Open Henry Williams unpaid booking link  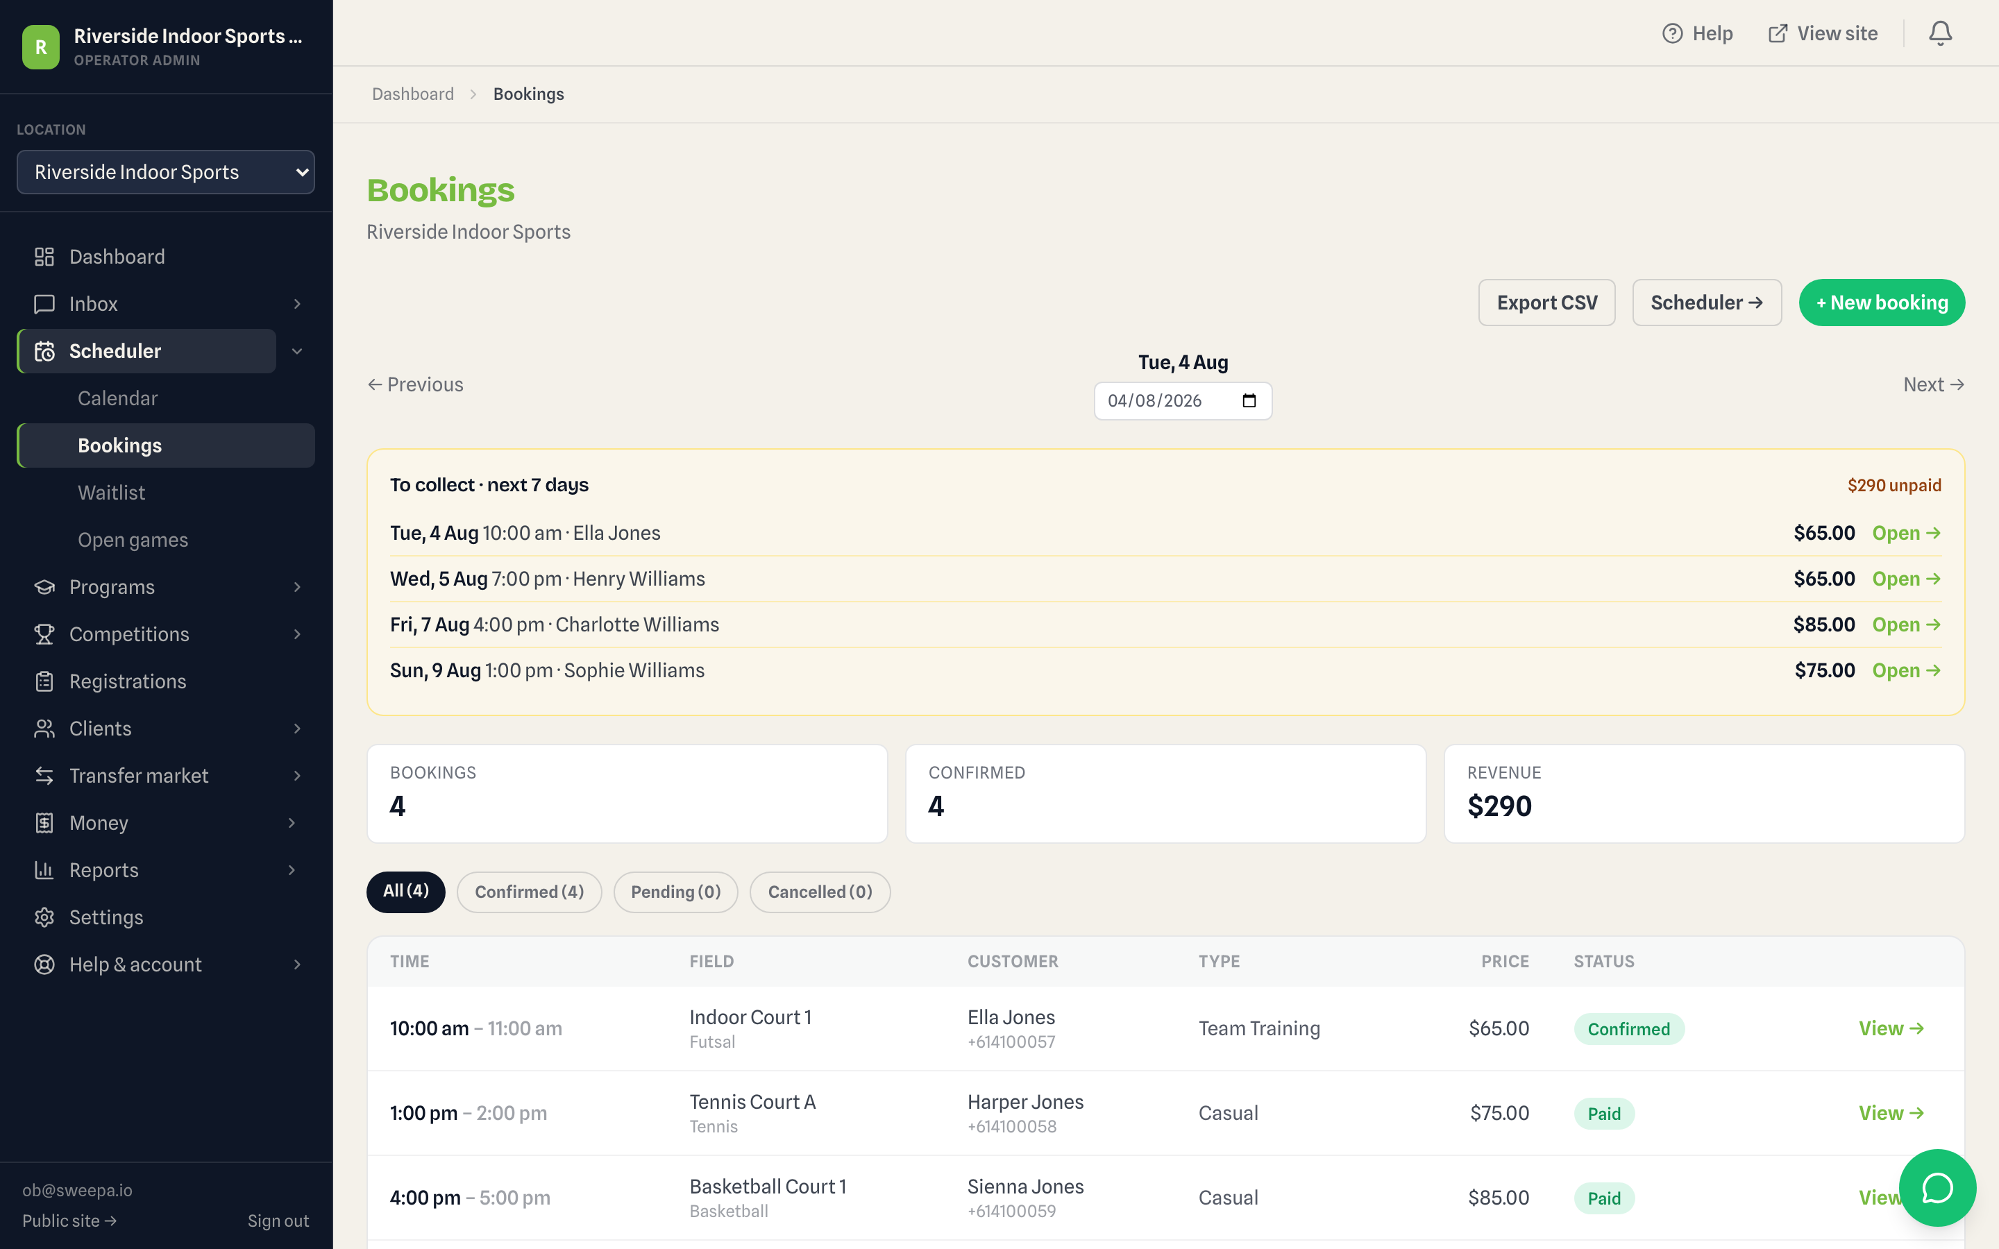(1906, 578)
